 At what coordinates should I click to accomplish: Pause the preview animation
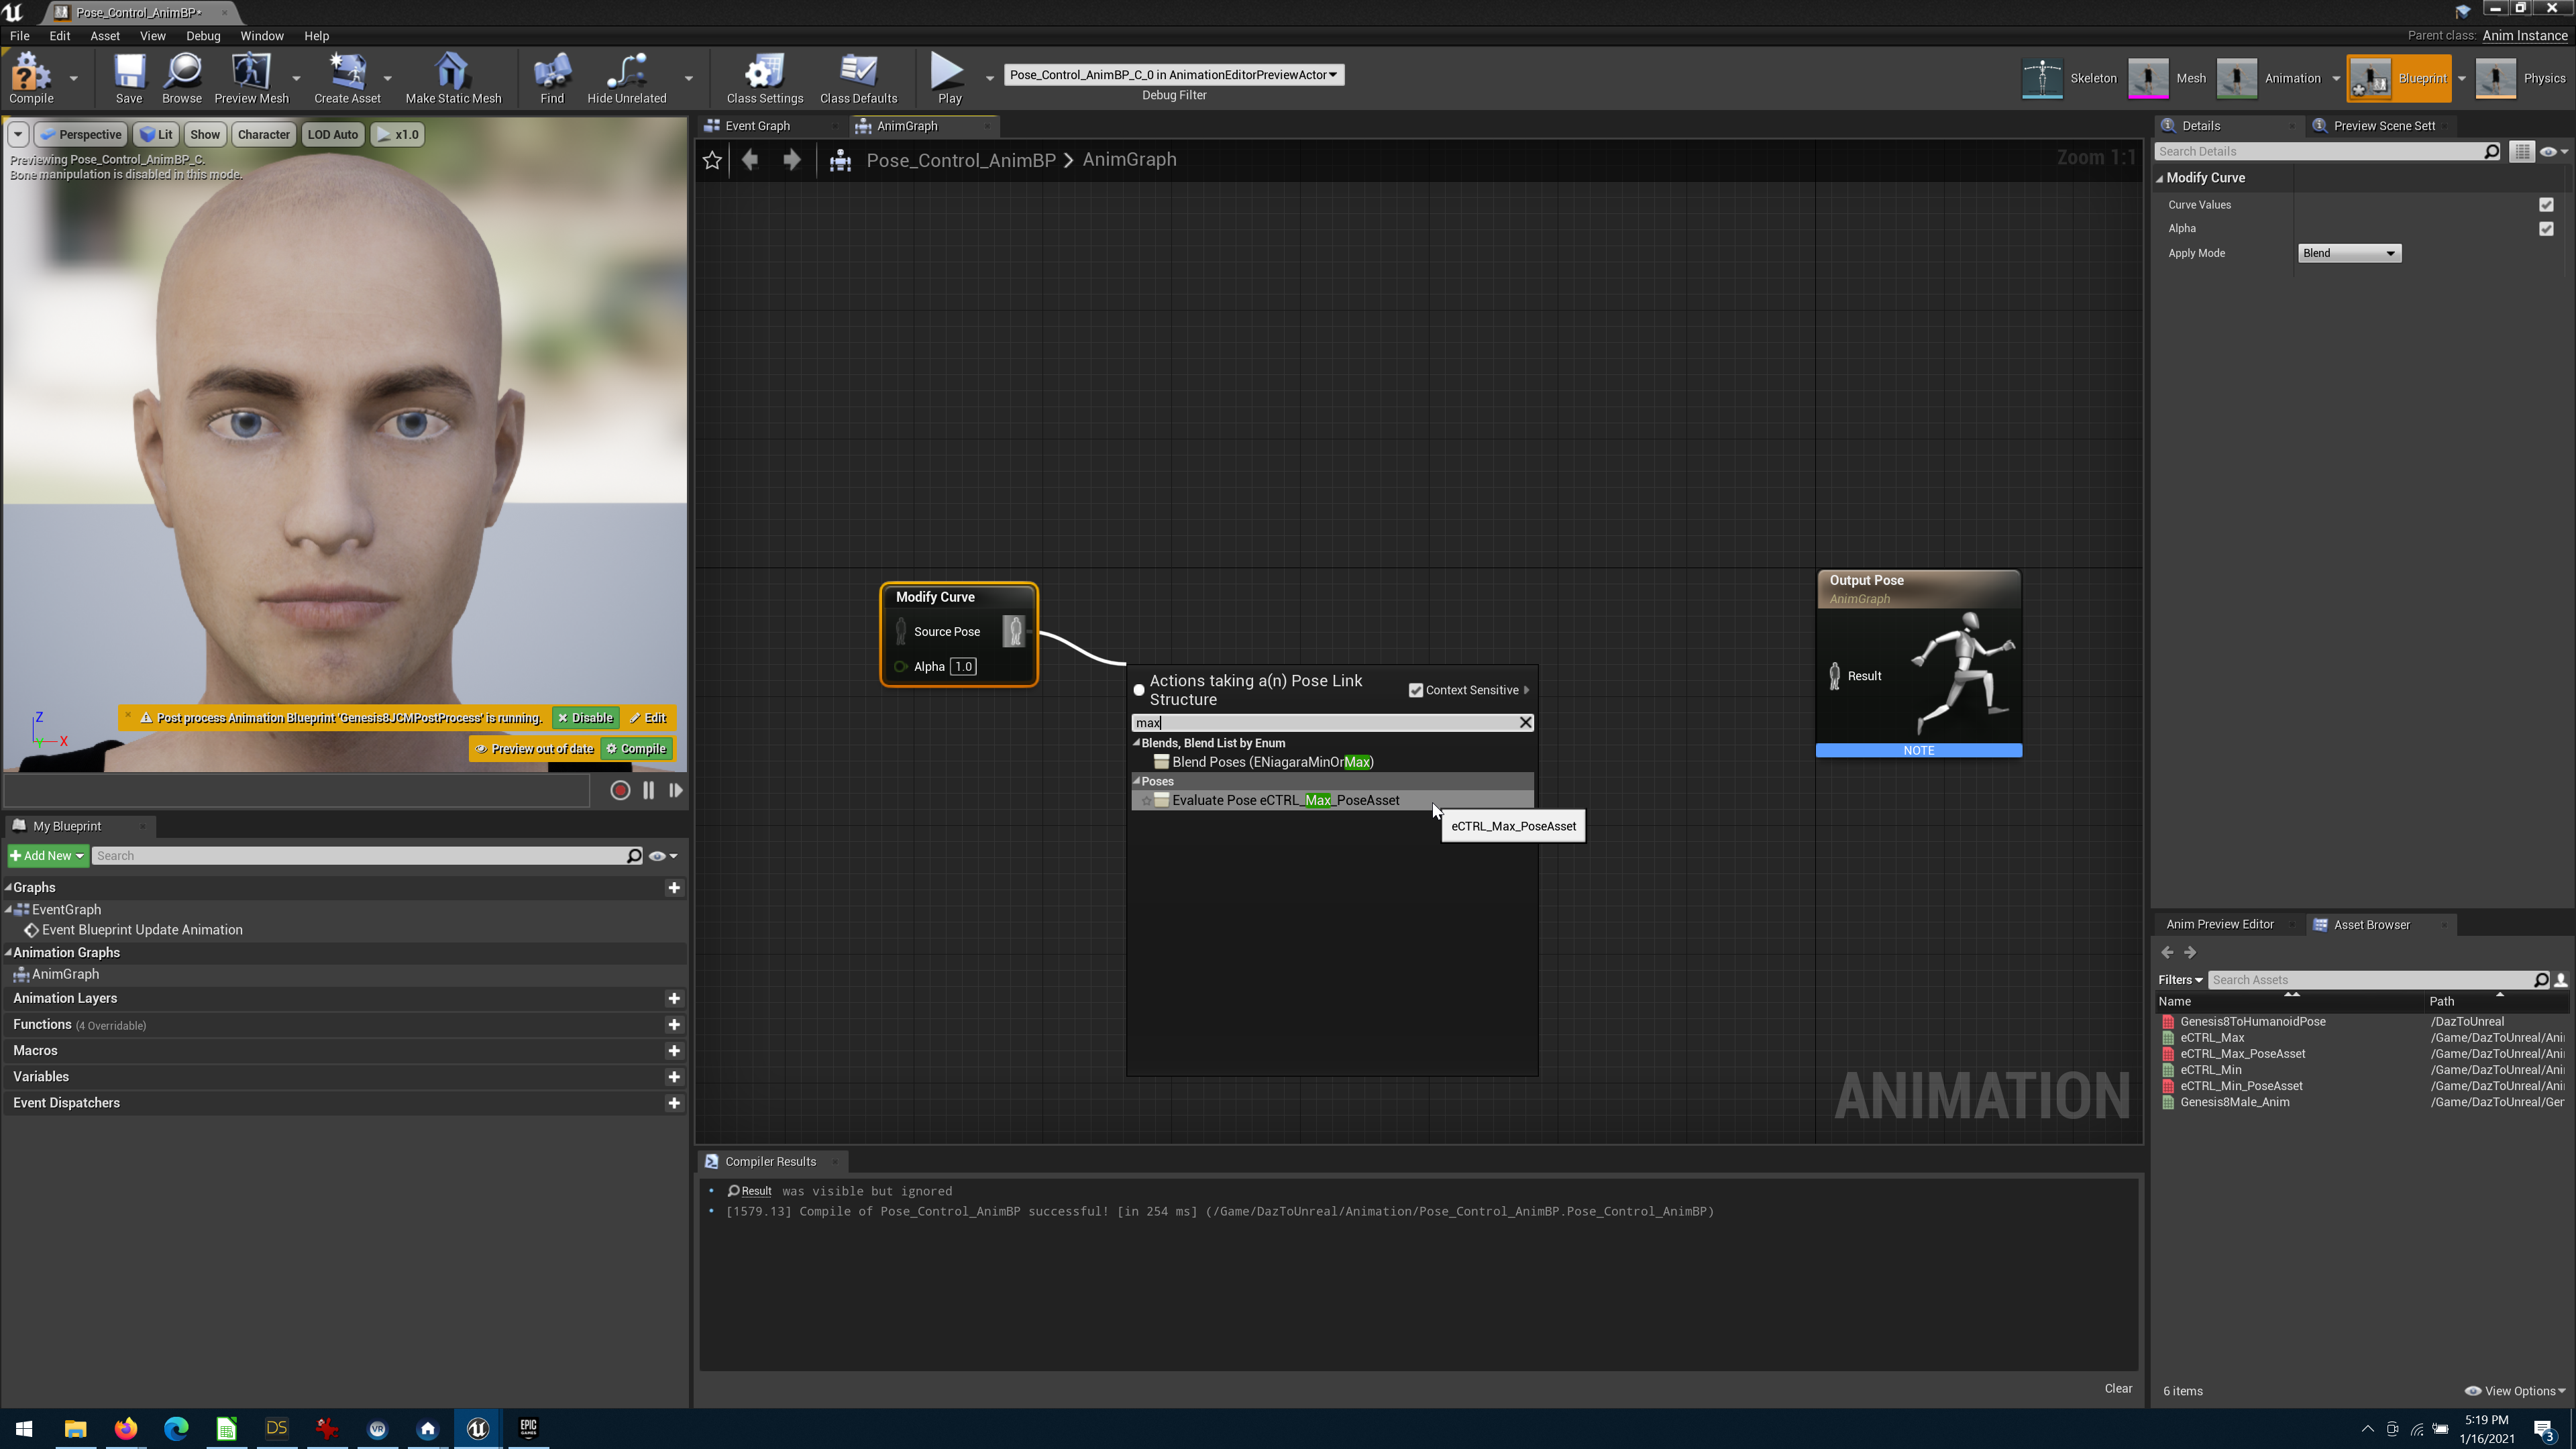(648, 790)
